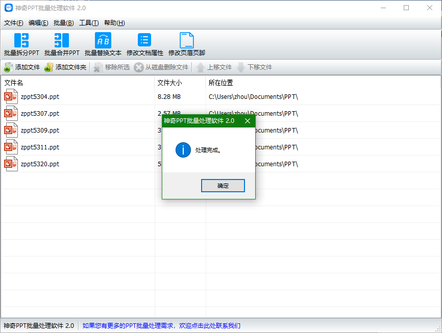This screenshot has width=442, height=333.
Task: Open the 工具(T) menu
Action: pos(89,23)
